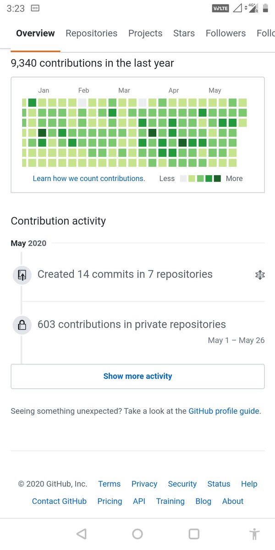Tap the private repositories lock icon
The height and width of the screenshot is (550, 275).
pyautogui.click(x=22, y=325)
